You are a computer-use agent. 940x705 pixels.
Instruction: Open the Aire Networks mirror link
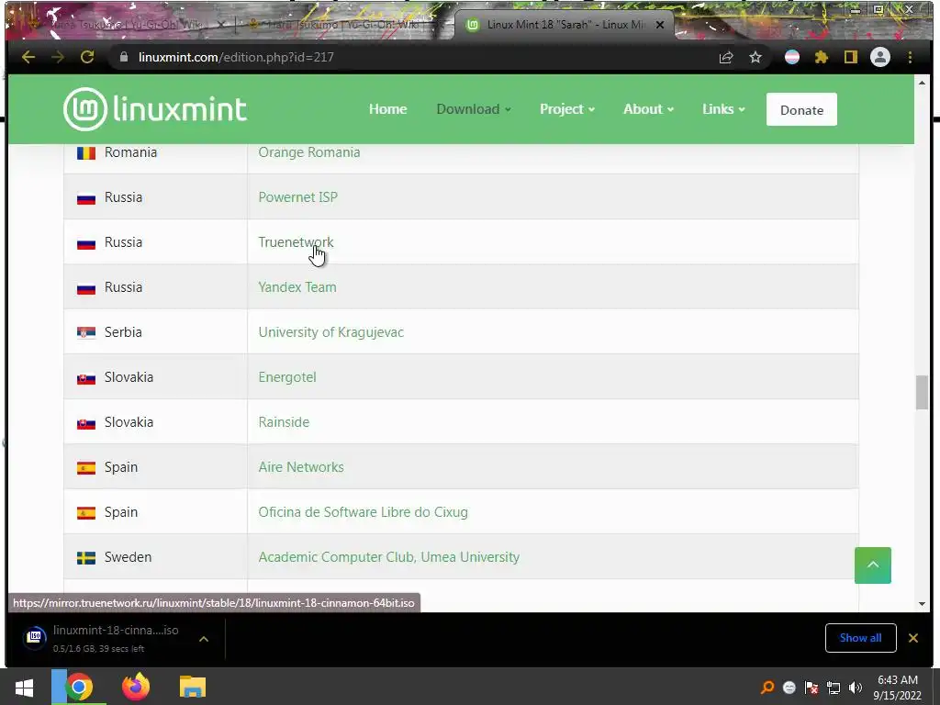point(301,467)
